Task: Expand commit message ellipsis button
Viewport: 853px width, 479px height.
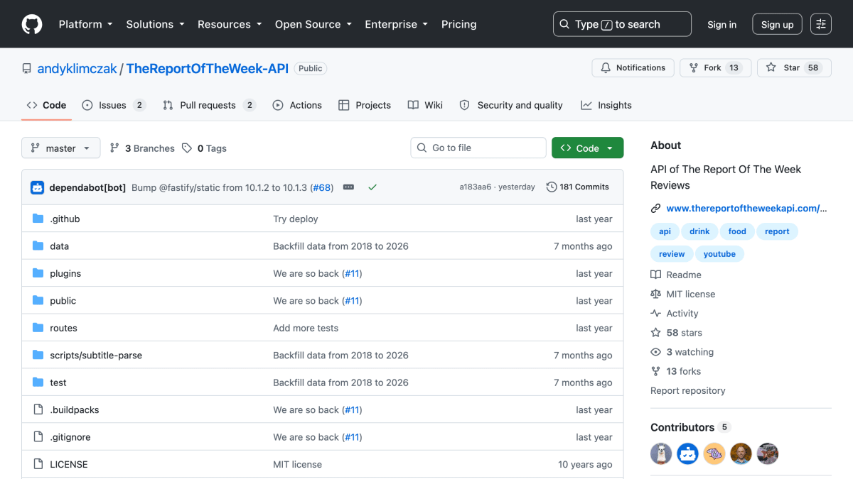Action: (348, 187)
